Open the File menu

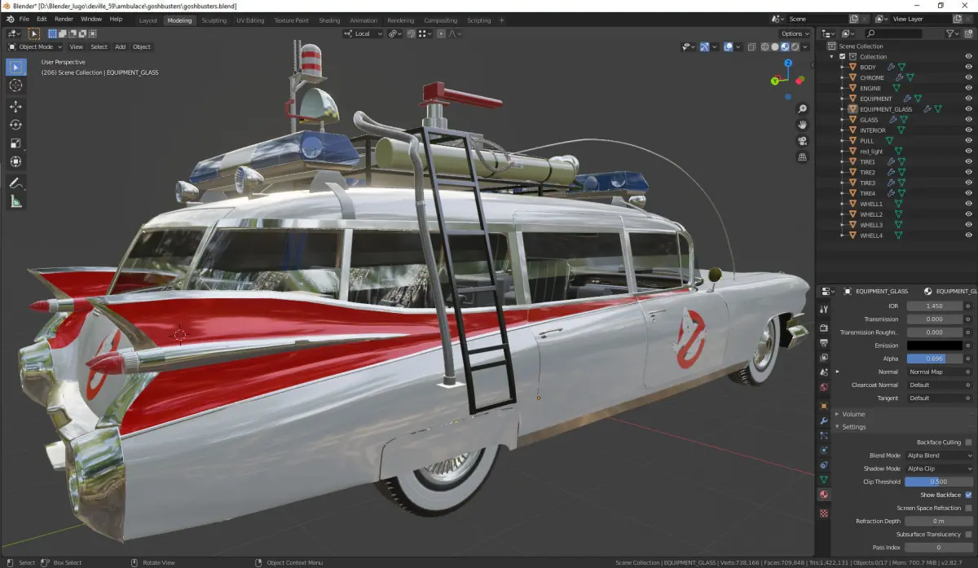[24, 19]
